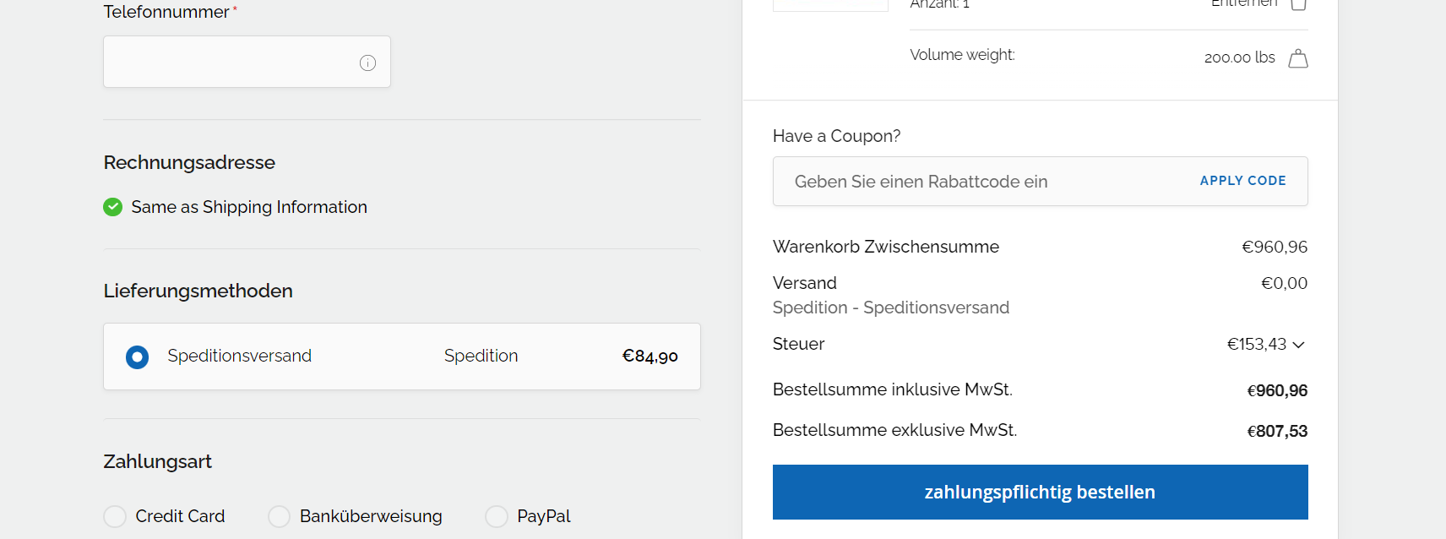The height and width of the screenshot is (539, 1446).
Task: Click the green checkmark next to Same as Shipping
Action: click(112, 207)
